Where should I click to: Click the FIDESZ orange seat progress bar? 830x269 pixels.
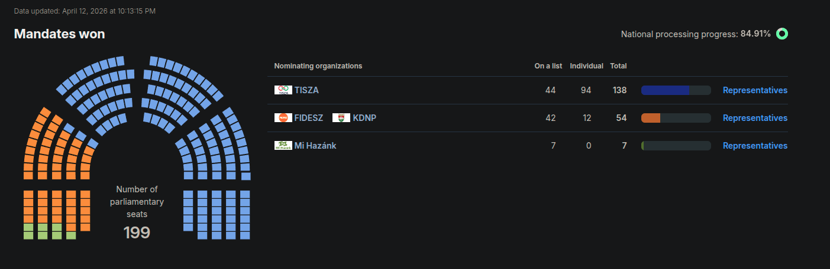click(x=676, y=118)
